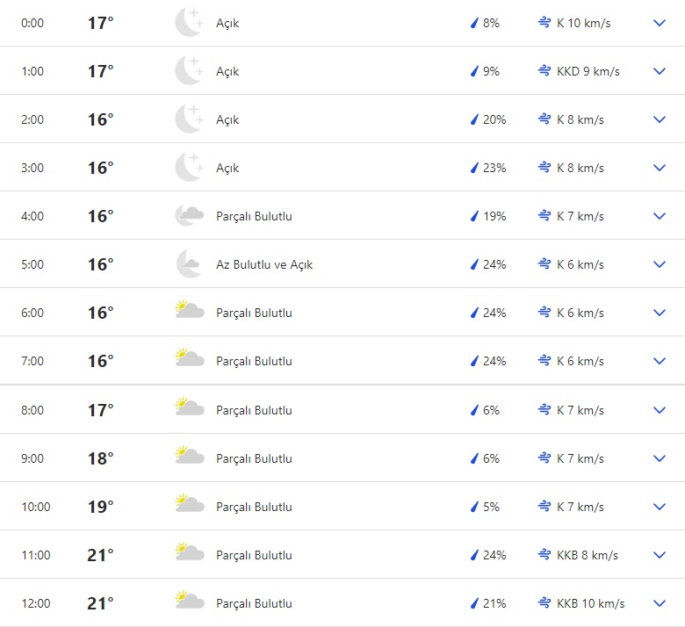Click the moon icon in the 2:00 row

189,119
